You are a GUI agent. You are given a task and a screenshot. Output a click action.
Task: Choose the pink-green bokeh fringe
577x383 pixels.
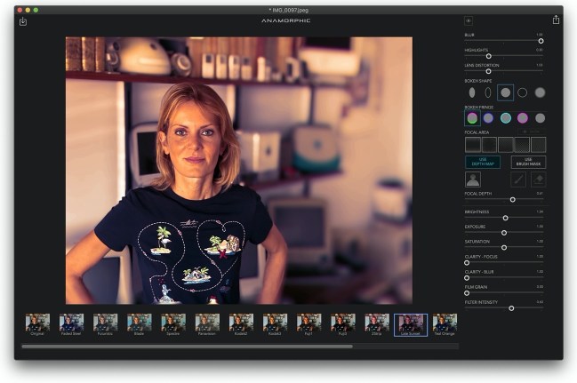pos(472,118)
